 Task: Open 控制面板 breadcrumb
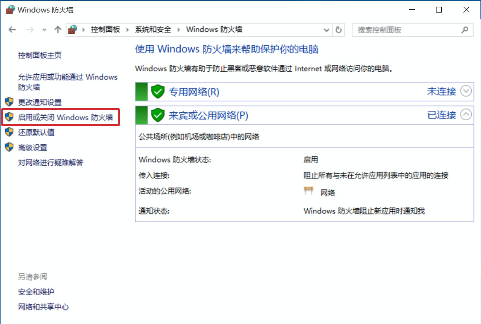click(105, 29)
